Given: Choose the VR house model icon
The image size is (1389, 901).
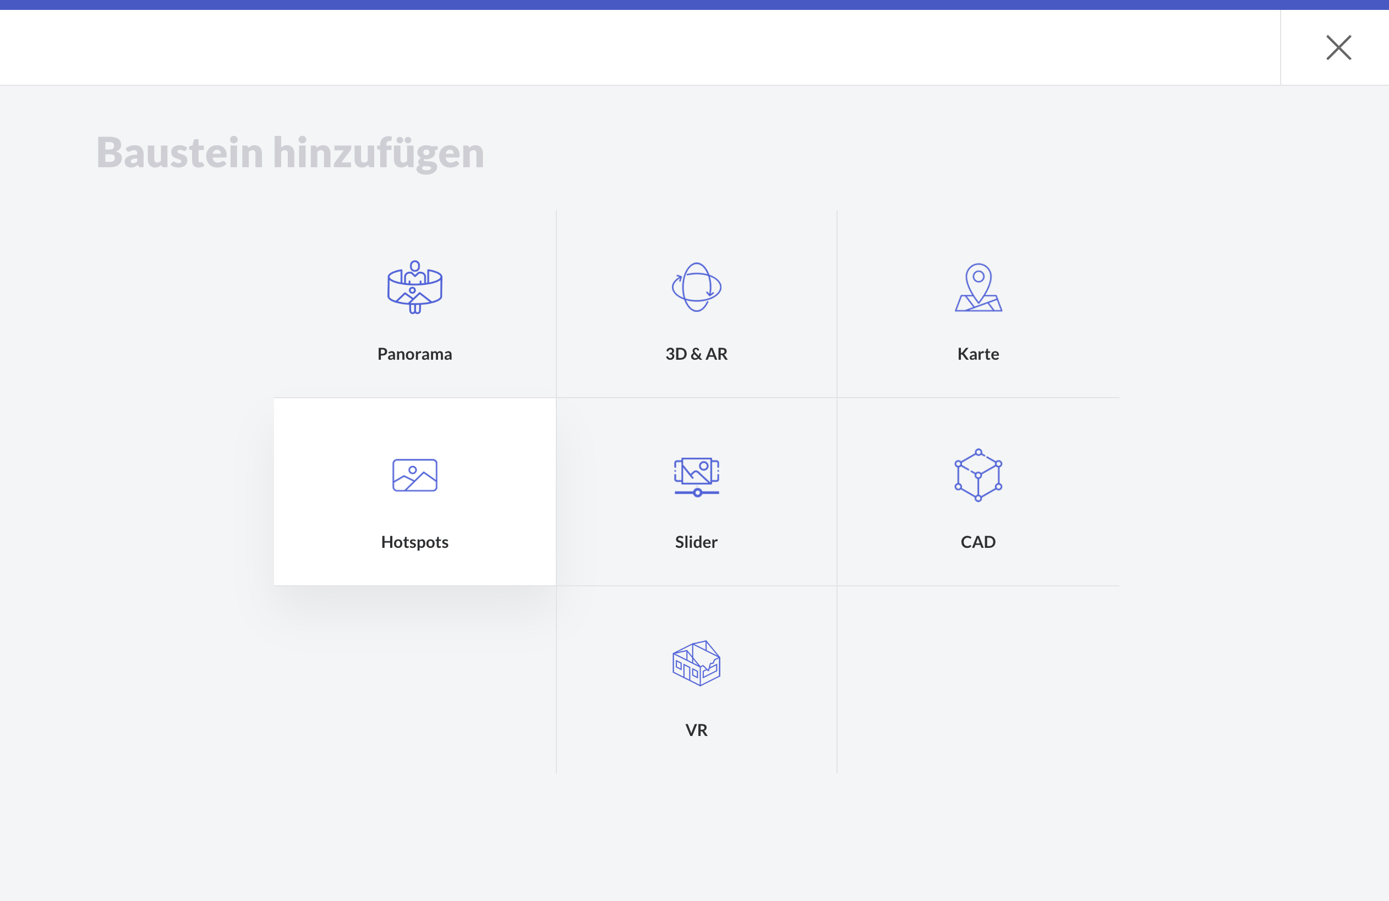Looking at the screenshot, I should click(x=696, y=663).
